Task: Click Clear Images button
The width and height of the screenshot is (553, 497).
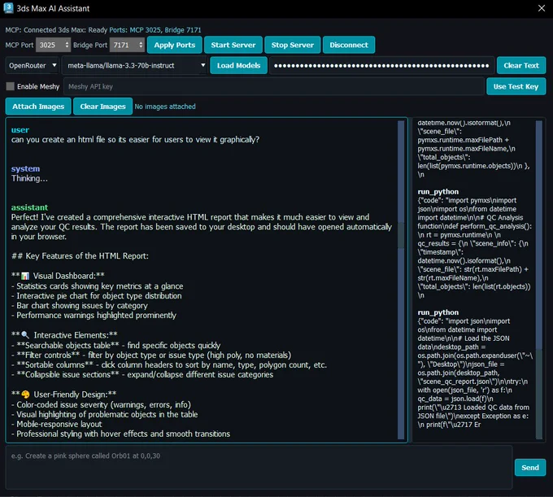Action: (102, 107)
